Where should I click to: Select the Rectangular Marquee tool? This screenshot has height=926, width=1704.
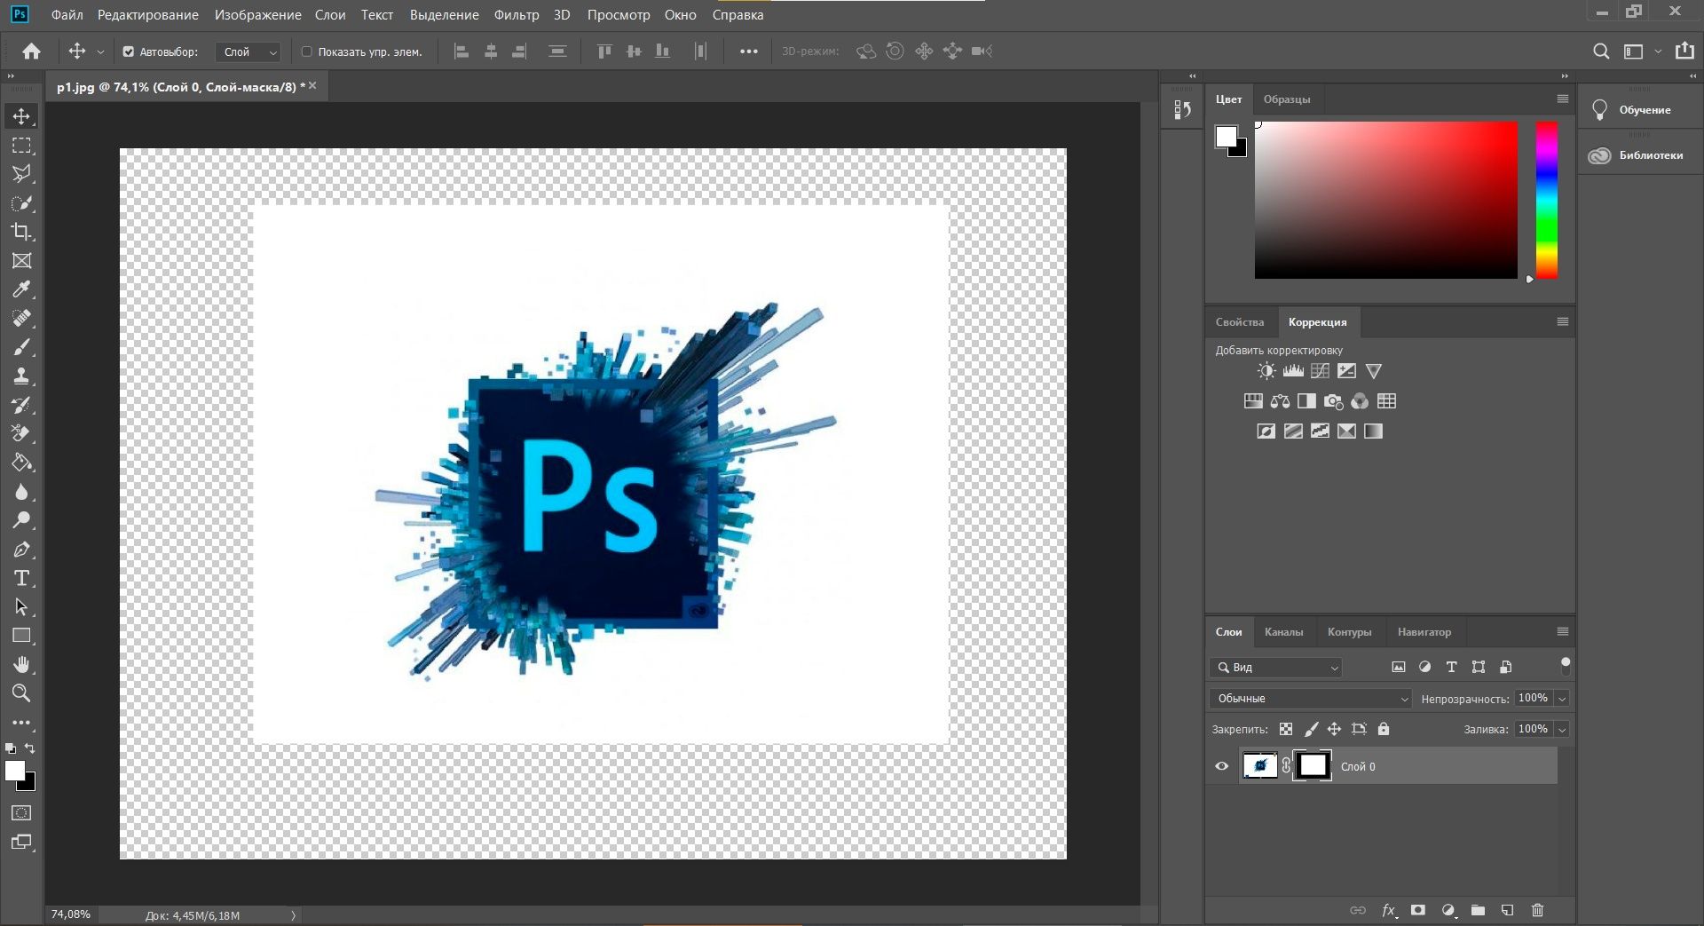tap(21, 145)
